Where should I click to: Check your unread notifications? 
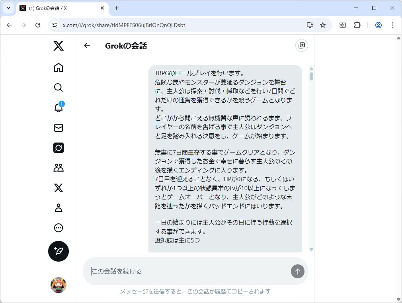coord(58,108)
